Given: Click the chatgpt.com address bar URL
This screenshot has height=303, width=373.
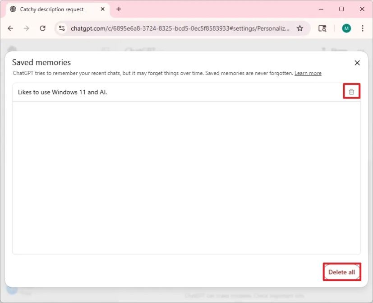Looking at the screenshot, I should point(180,28).
